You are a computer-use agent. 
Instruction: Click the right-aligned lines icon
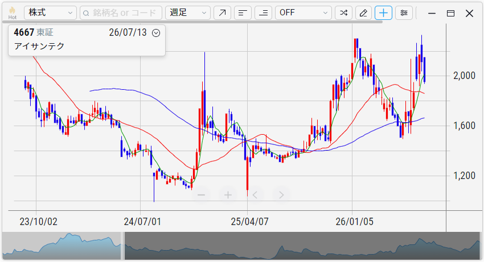(x=263, y=13)
